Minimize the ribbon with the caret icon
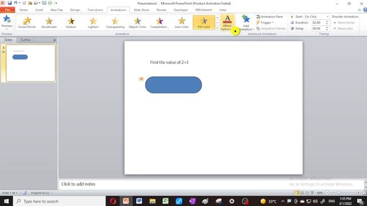The image size is (367, 206). [360, 10]
